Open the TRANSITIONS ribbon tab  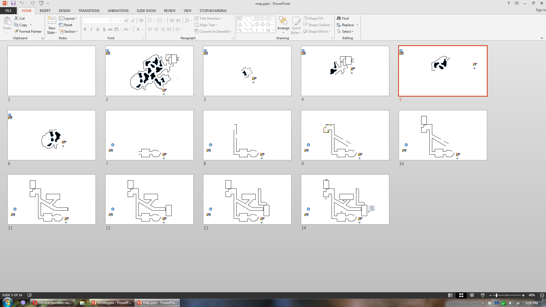89,11
